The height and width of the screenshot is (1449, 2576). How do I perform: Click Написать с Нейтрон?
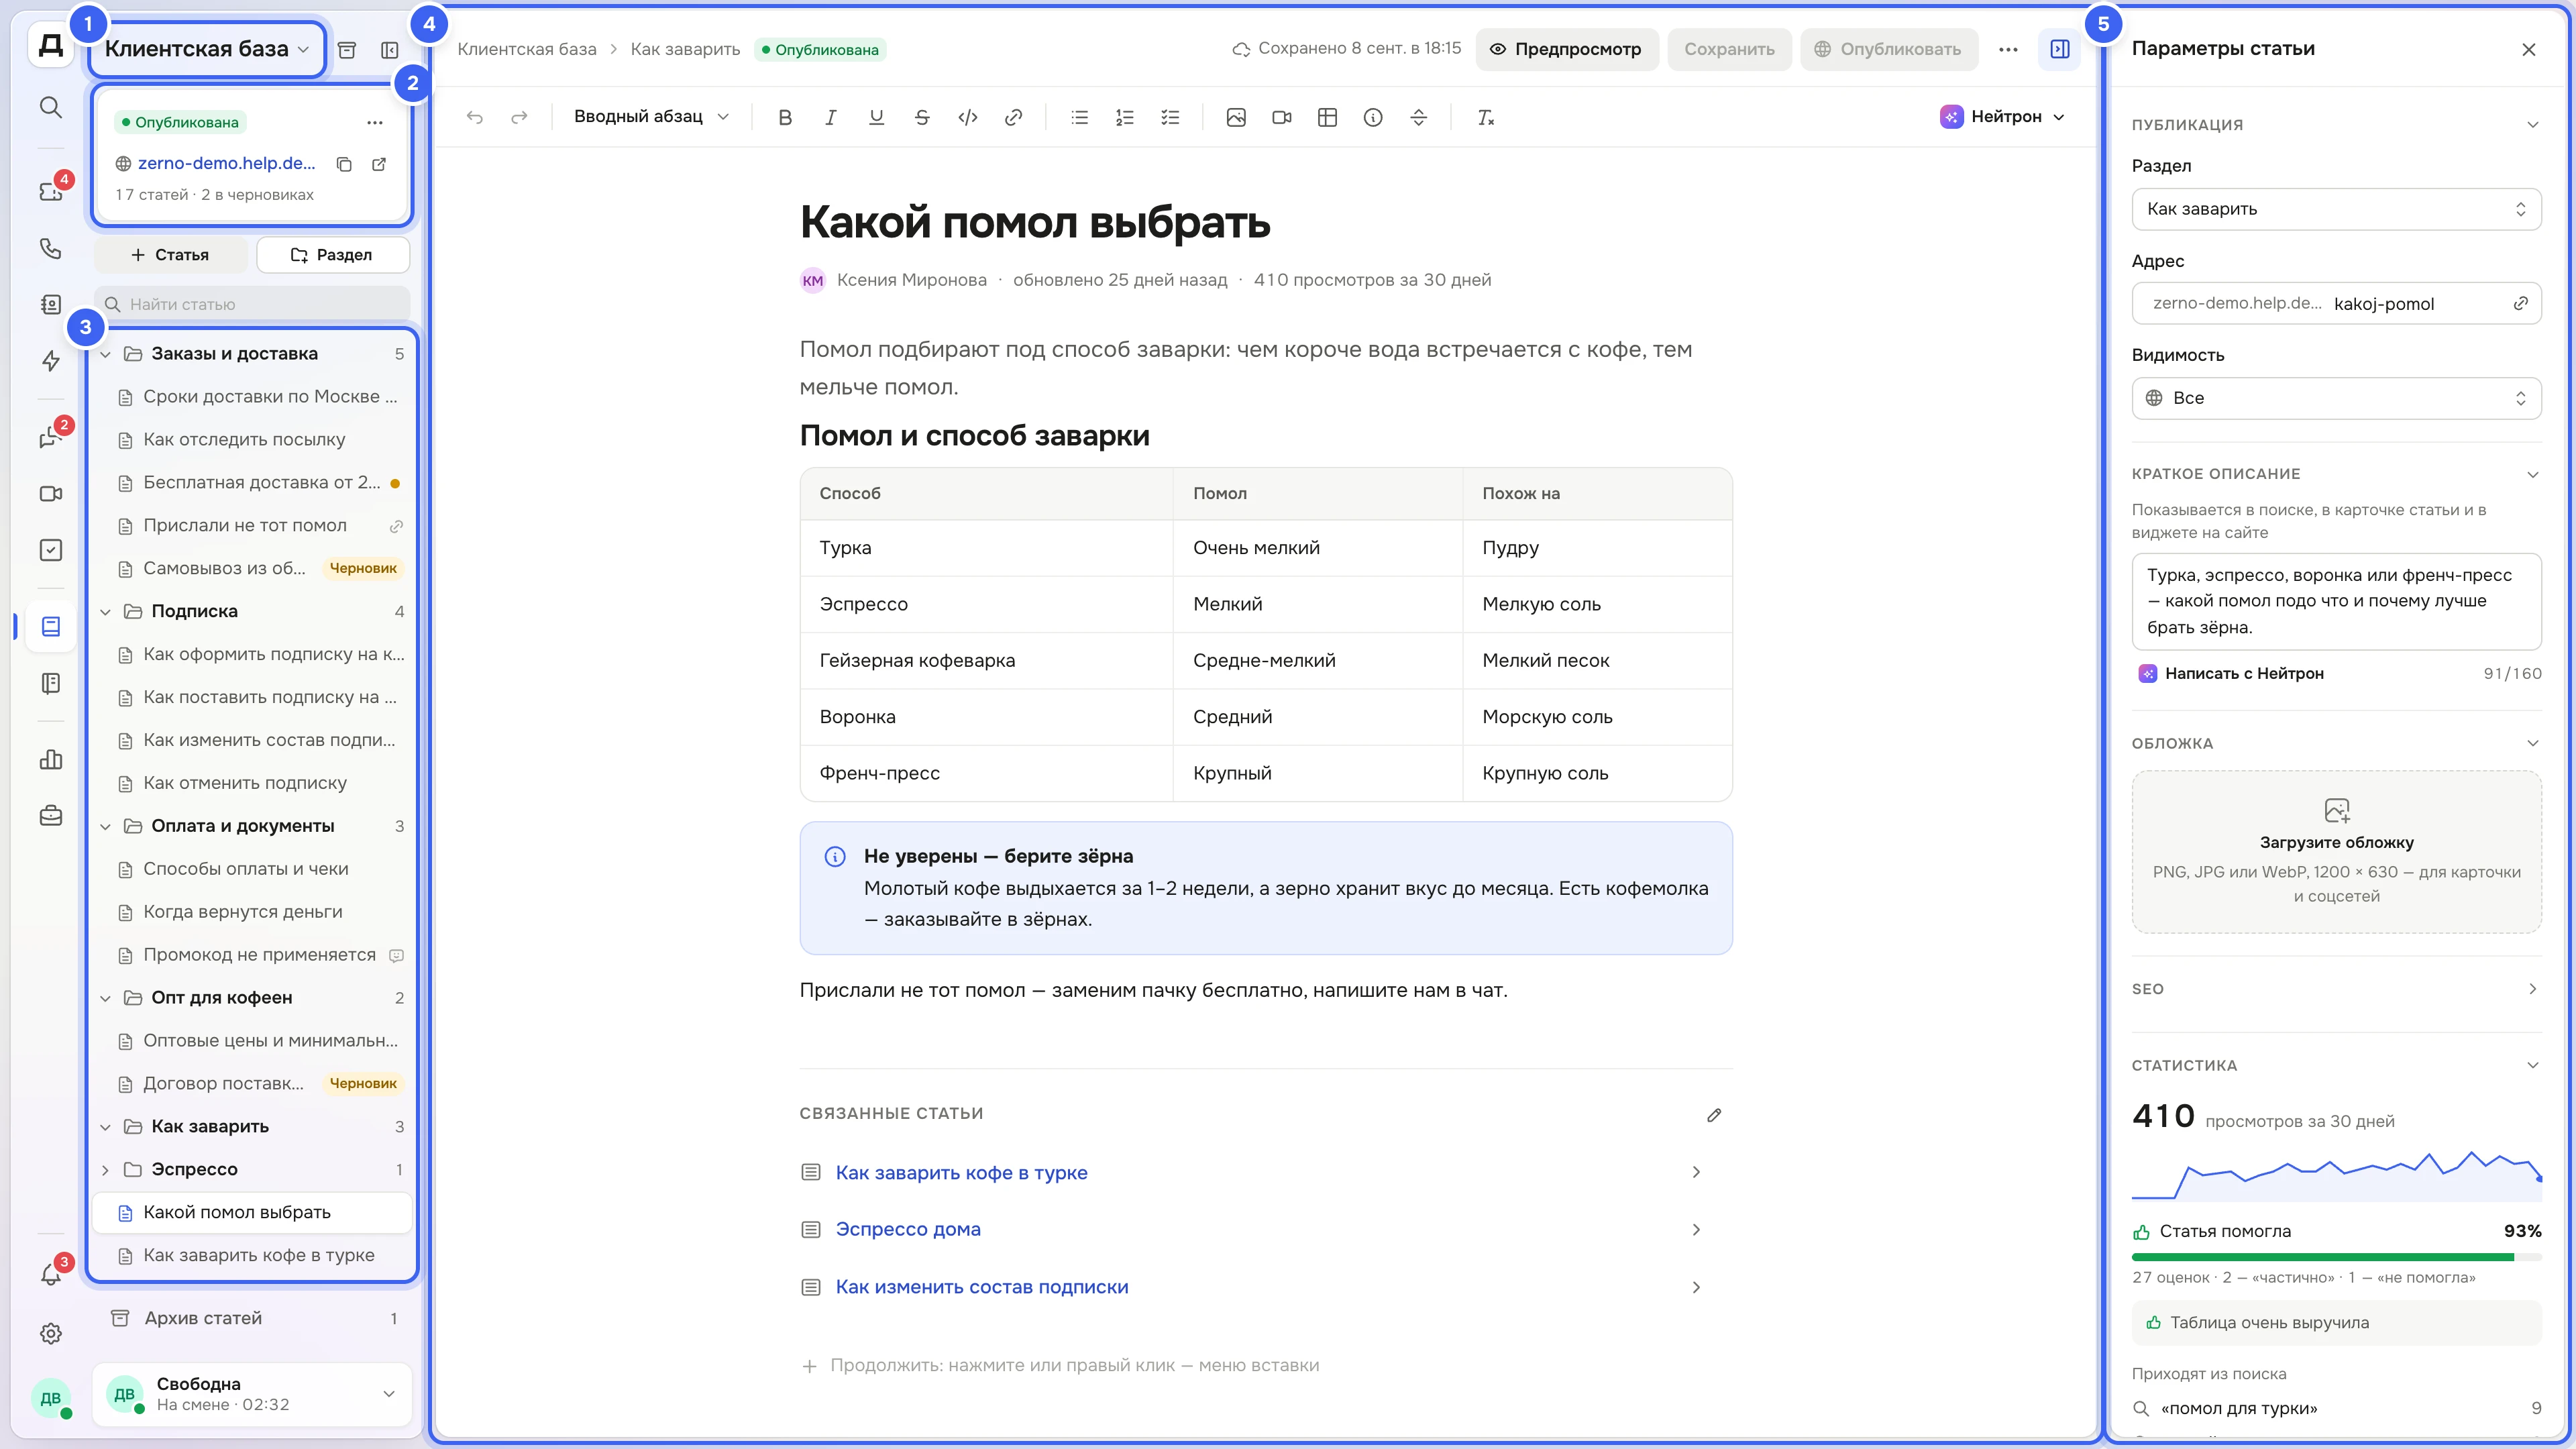(2230, 673)
